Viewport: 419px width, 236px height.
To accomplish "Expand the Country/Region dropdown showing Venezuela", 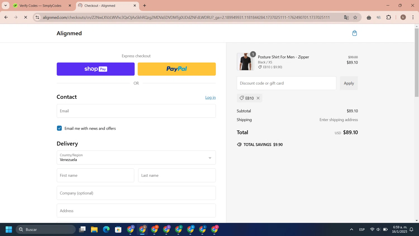I will (x=136, y=158).
